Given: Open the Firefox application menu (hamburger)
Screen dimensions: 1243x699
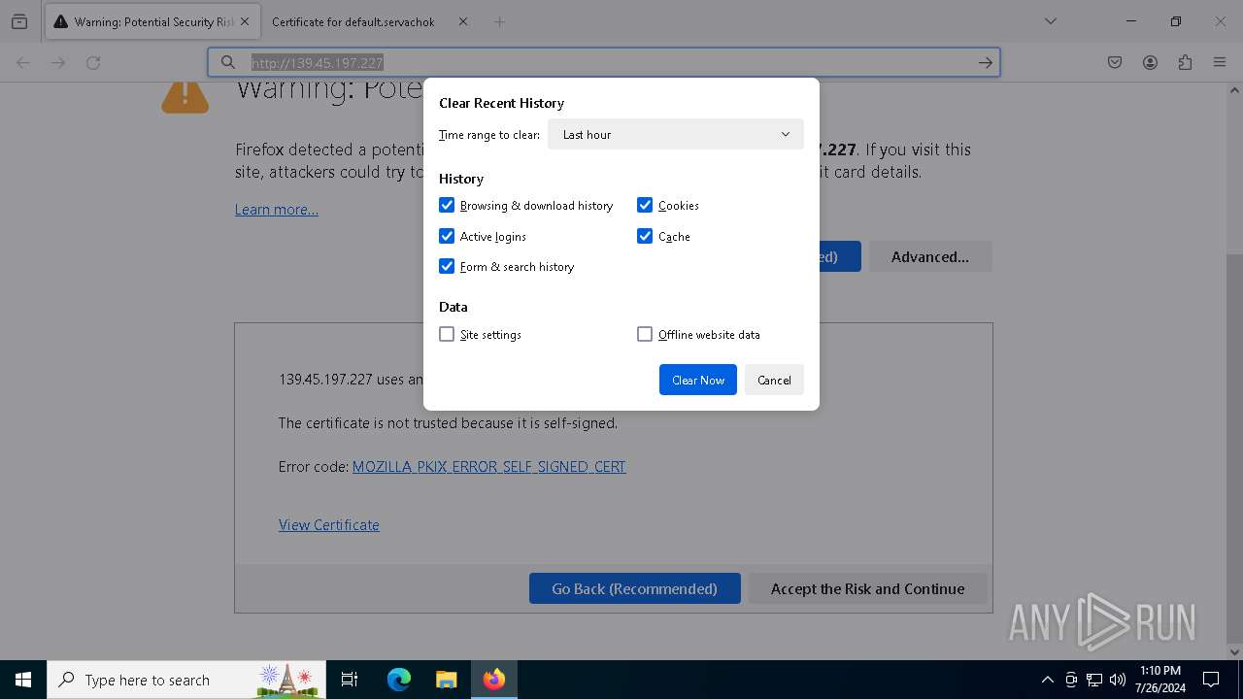Looking at the screenshot, I should [1220, 62].
